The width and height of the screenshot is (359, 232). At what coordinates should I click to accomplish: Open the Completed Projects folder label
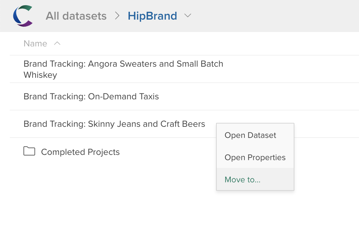[80, 152]
